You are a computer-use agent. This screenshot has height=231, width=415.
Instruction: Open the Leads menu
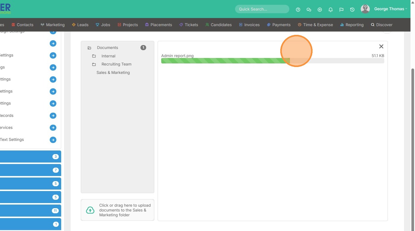pos(80,25)
